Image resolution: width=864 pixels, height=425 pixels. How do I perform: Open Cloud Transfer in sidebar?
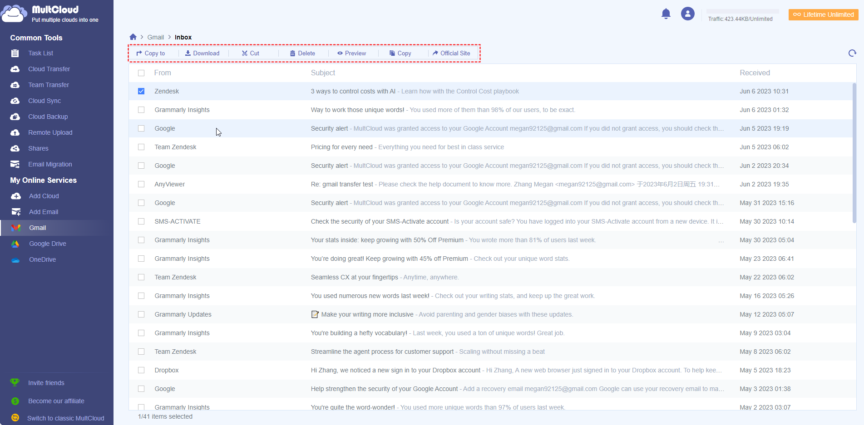49,69
